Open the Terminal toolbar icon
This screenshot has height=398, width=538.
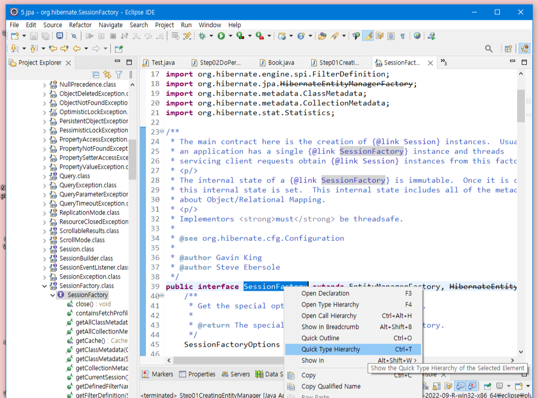point(59,36)
